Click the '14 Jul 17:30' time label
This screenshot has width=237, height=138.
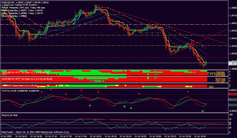point(66,136)
